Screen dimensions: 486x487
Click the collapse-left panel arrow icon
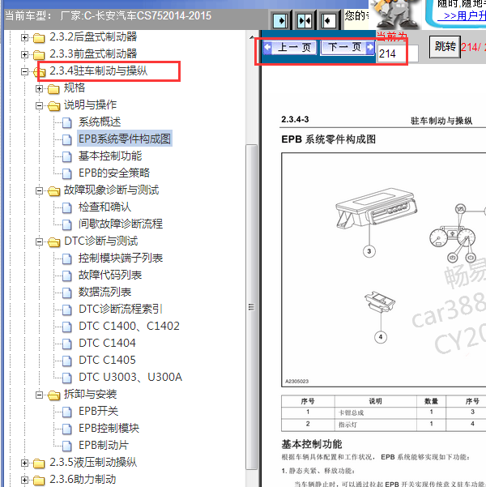(x=329, y=21)
